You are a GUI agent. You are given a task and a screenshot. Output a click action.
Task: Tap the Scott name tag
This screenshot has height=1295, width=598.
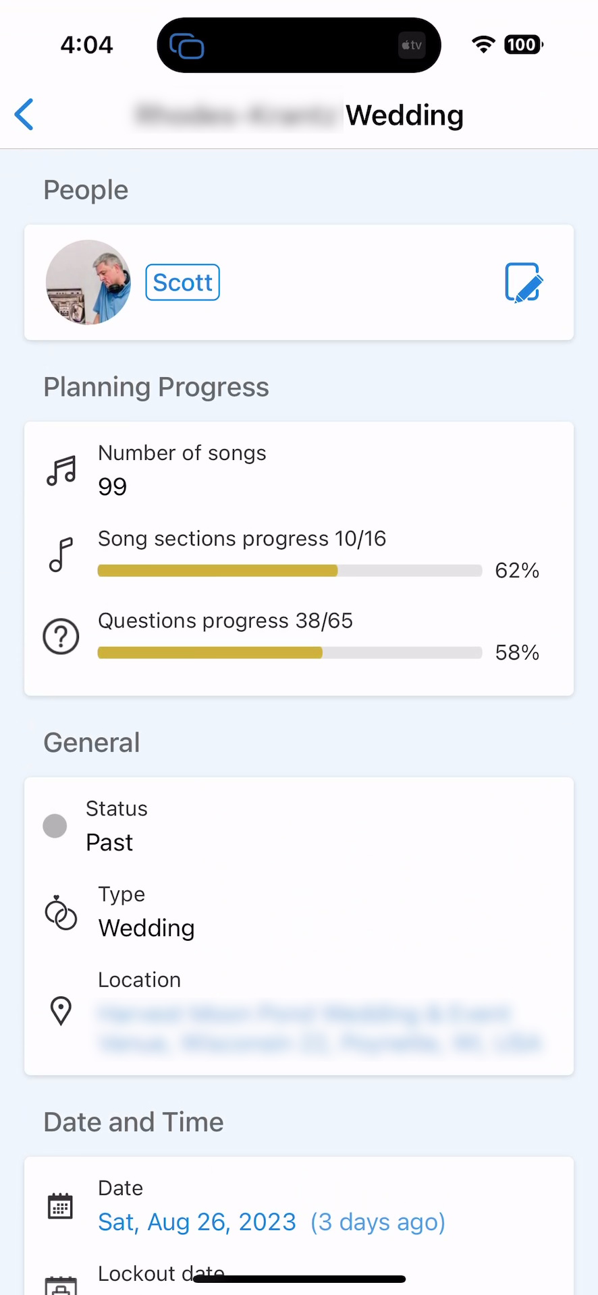tap(183, 283)
